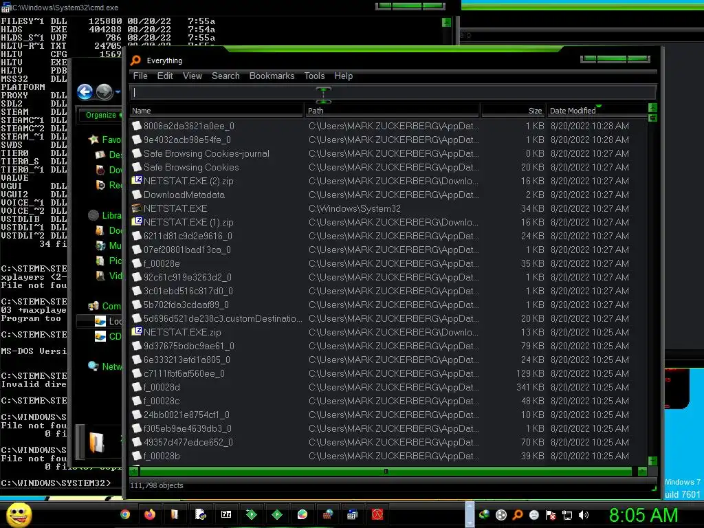This screenshot has width=704, height=528.
Task: Open the colorful circle taskbar icon
Action: [302, 514]
